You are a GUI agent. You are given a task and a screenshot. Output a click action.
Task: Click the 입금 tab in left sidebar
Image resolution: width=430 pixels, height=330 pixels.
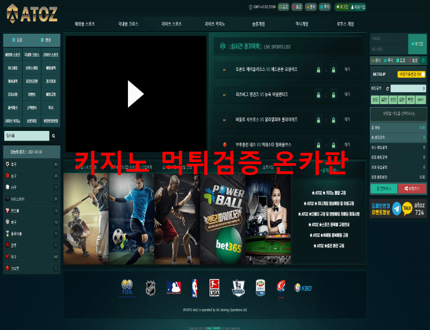[x=17, y=40]
